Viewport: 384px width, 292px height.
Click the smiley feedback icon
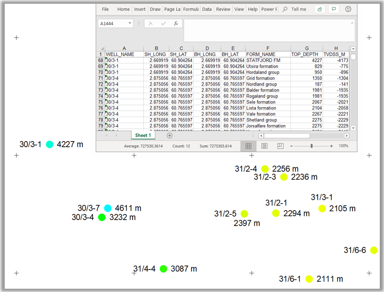[x=348, y=9]
